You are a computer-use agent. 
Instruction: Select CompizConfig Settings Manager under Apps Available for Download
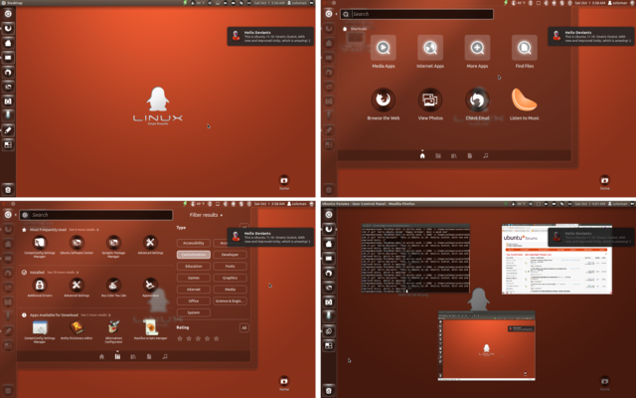(40, 327)
